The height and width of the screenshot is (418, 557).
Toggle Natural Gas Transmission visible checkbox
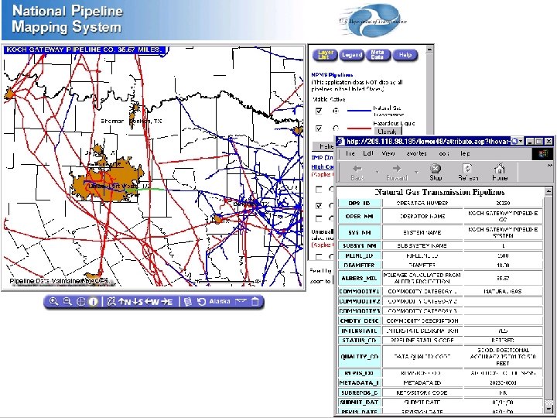point(319,111)
